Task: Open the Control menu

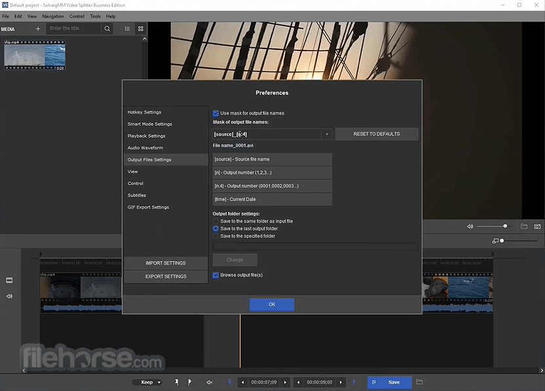Action: (77, 16)
